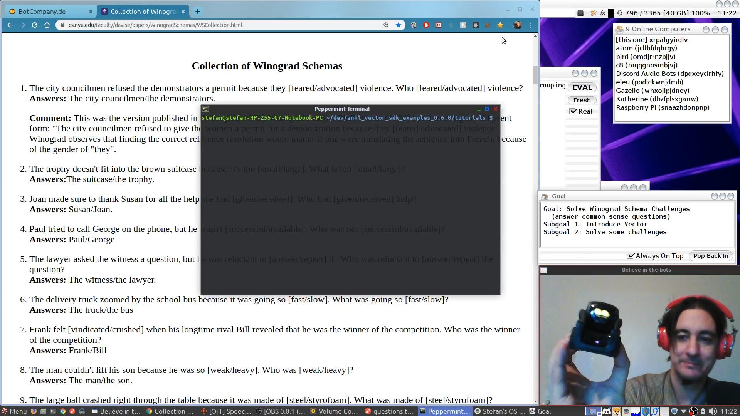The image size is (740, 416).
Task: Open a new browser tab
Action: pos(197,12)
